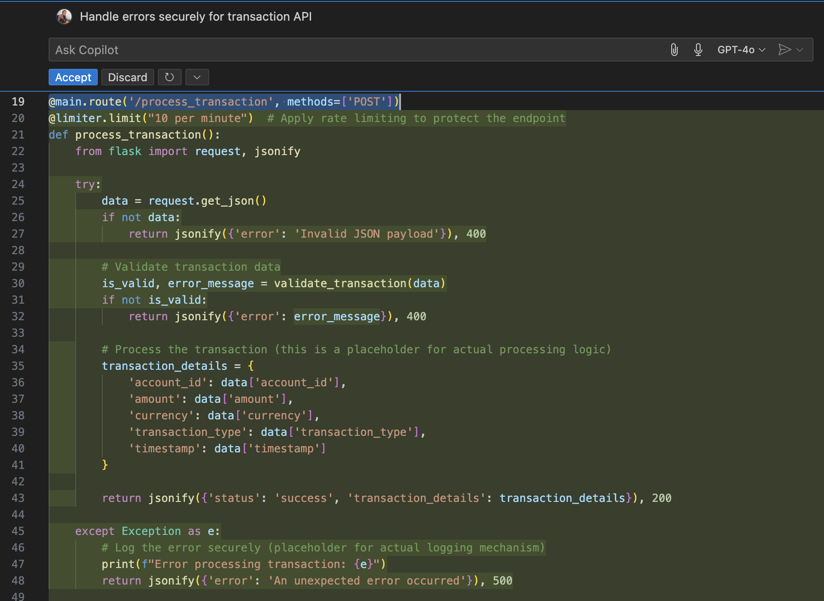
Task: Discard the suggested code changes
Action: tap(127, 77)
